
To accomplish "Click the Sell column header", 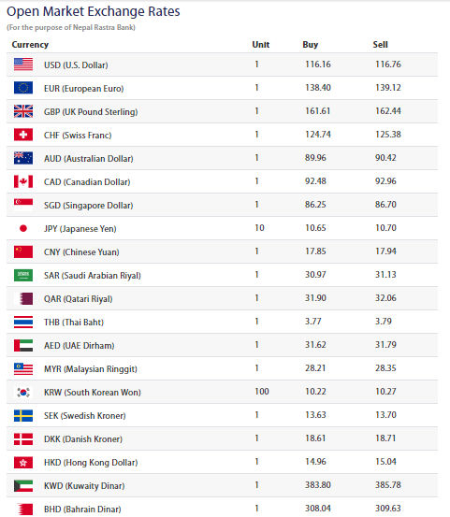I will [x=380, y=45].
